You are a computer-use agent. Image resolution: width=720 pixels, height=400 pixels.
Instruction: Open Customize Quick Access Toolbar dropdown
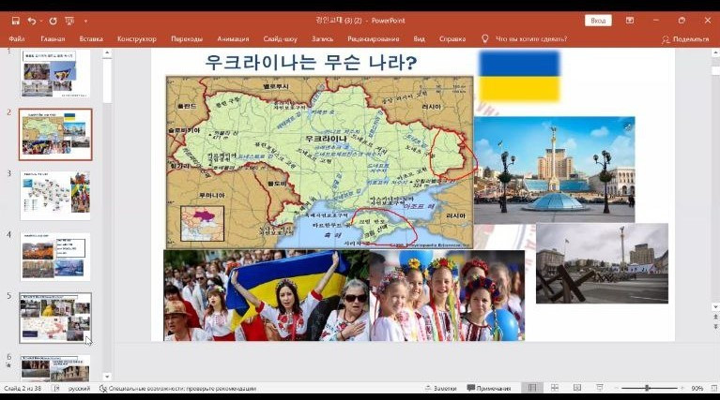(85, 20)
